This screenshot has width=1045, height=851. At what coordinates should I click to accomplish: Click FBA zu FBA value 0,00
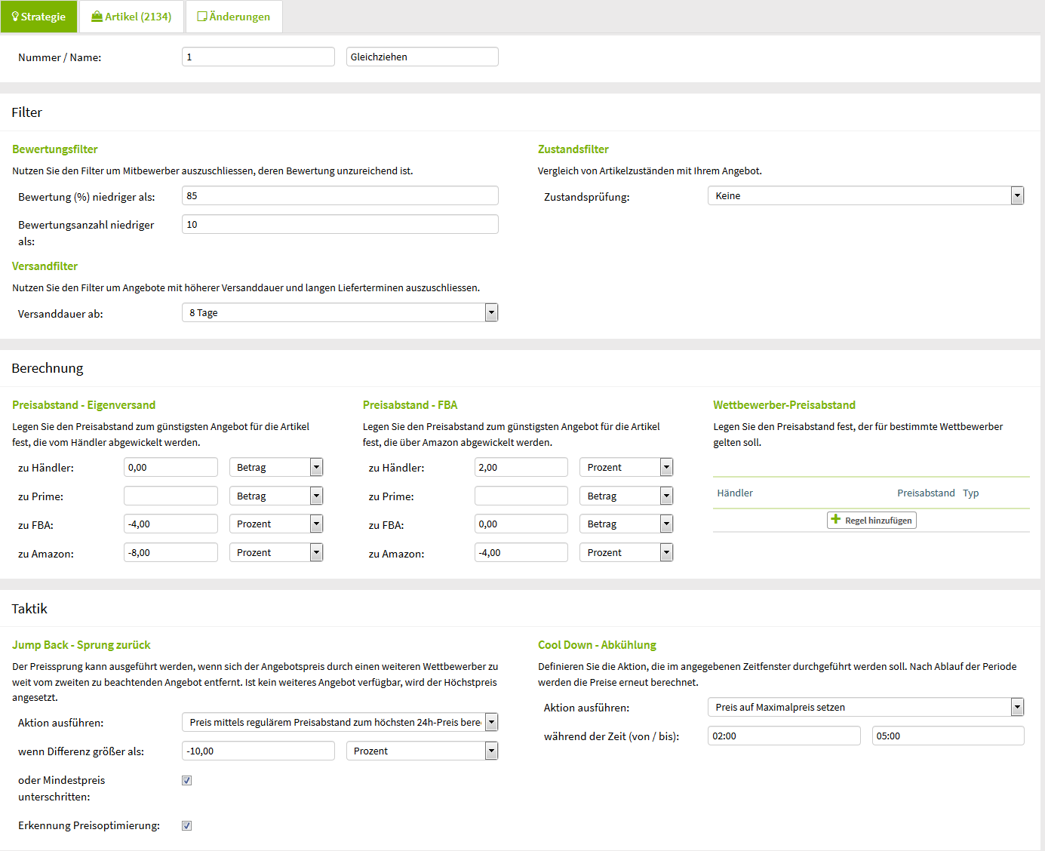[x=521, y=524]
